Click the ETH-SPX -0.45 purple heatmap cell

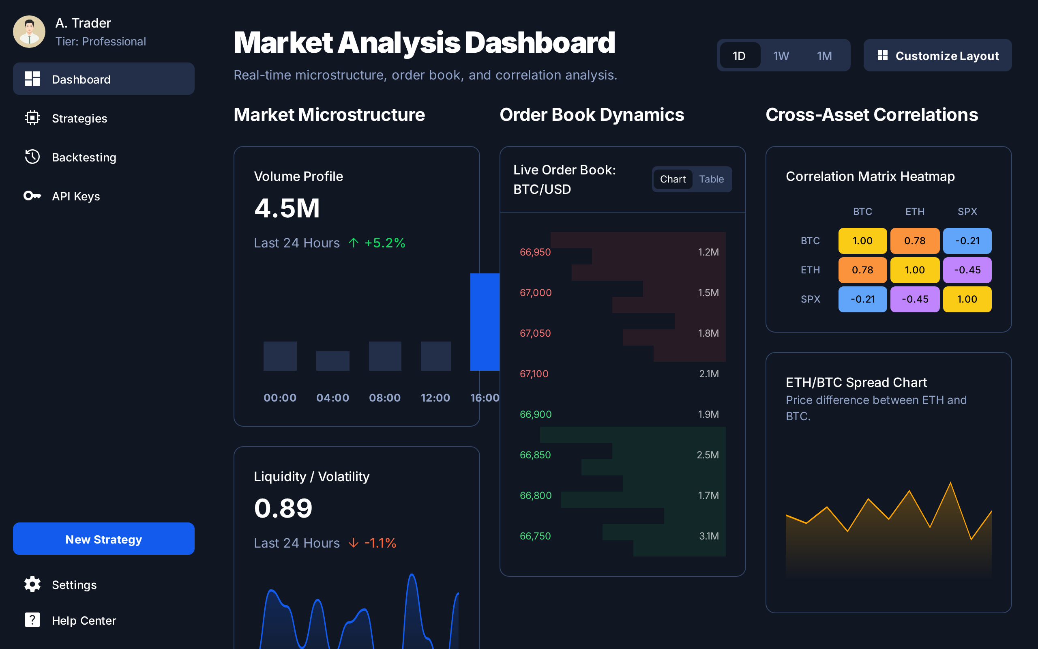click(967, 270)
